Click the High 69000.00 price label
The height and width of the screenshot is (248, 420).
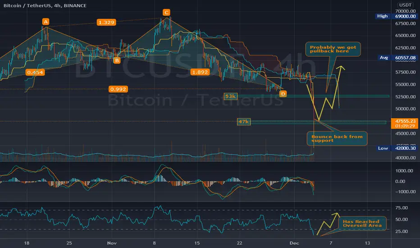pos(397,16)
